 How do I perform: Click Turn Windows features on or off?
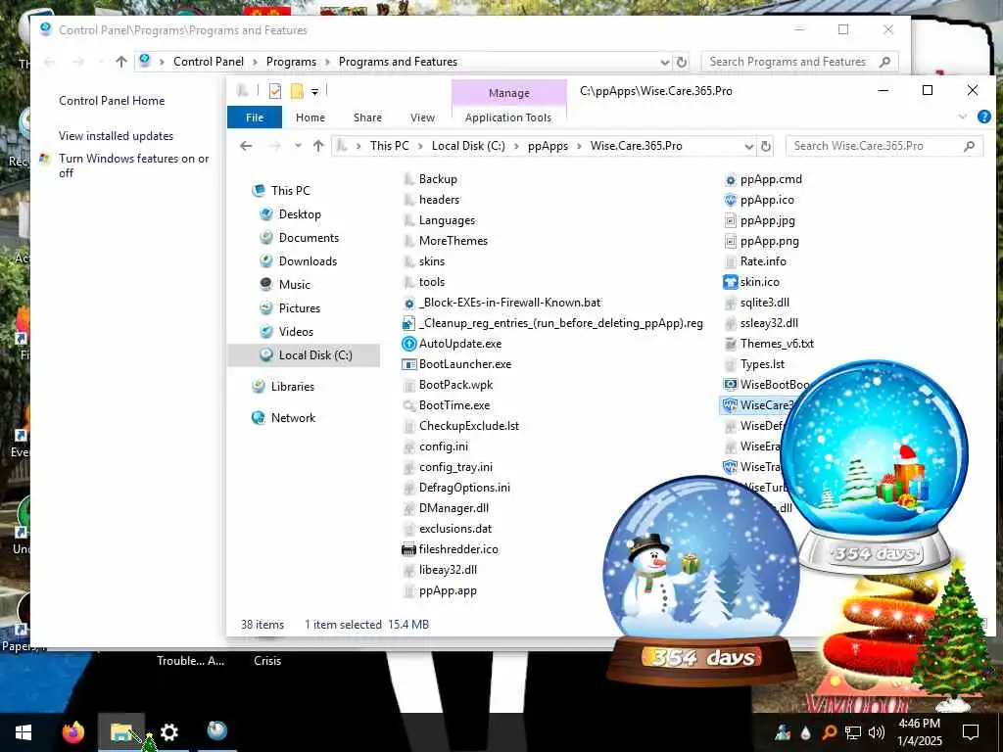point(133,165)
